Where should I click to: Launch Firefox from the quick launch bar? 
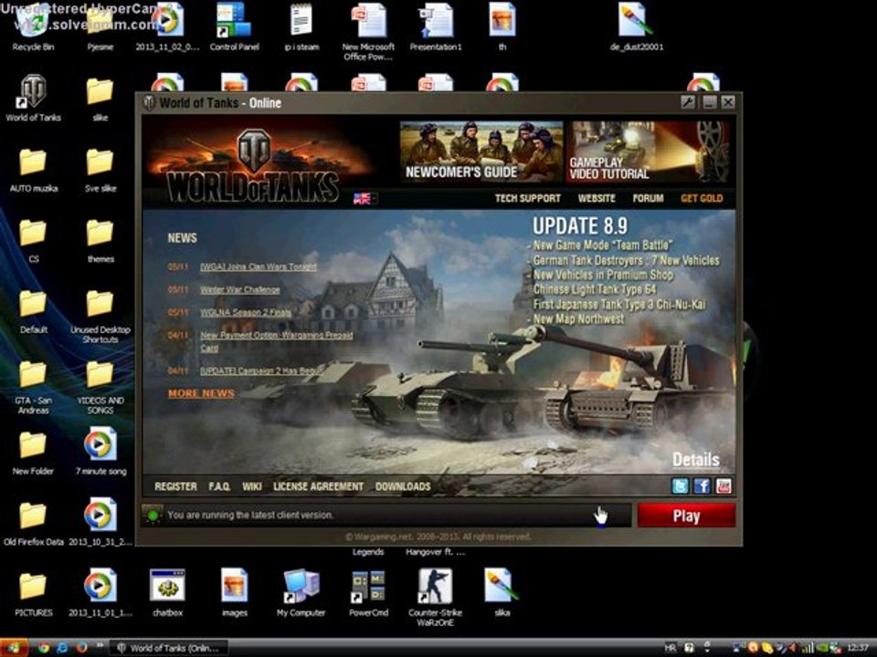[x=81, y=648]
